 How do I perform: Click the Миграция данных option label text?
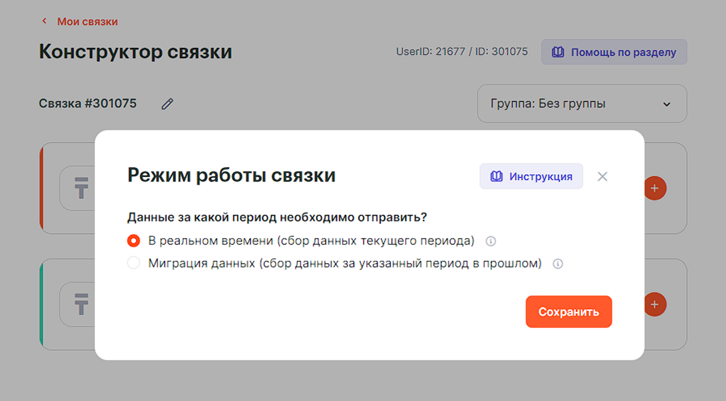click(345, 263)
